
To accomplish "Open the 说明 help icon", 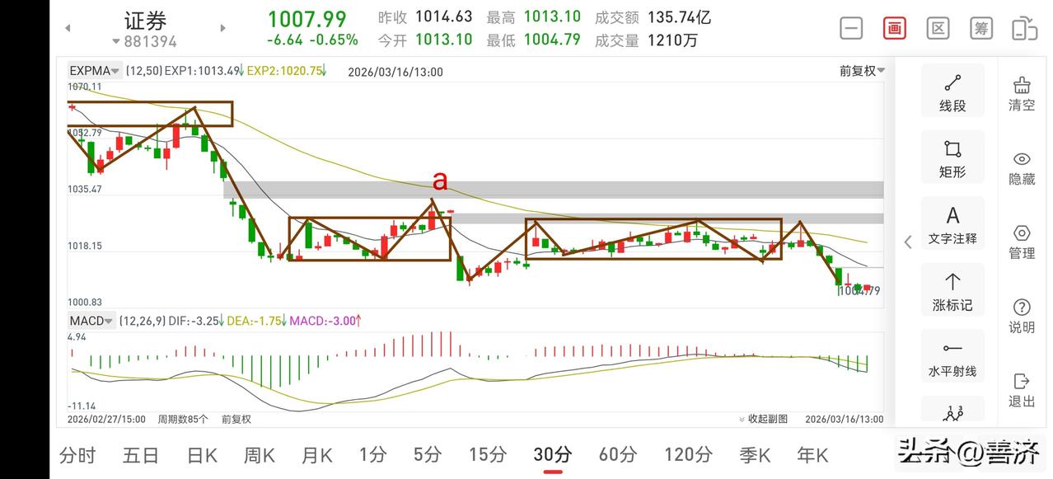I will click(x=1022, y=316).
